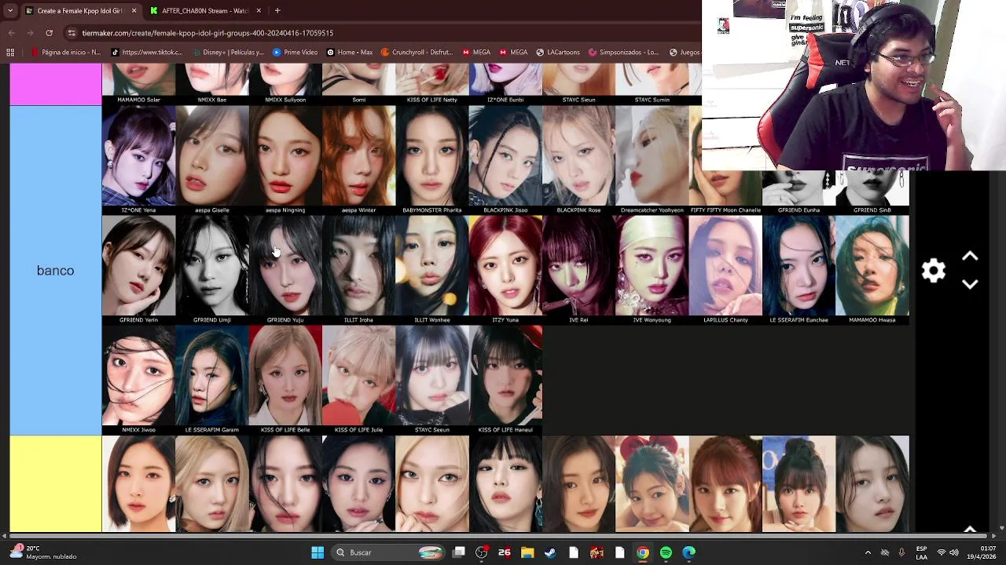This screenshot has width=1006, height=565.
Task: Switch to AFTER_CHA80N Stream tab
Action: pos(205,10)
